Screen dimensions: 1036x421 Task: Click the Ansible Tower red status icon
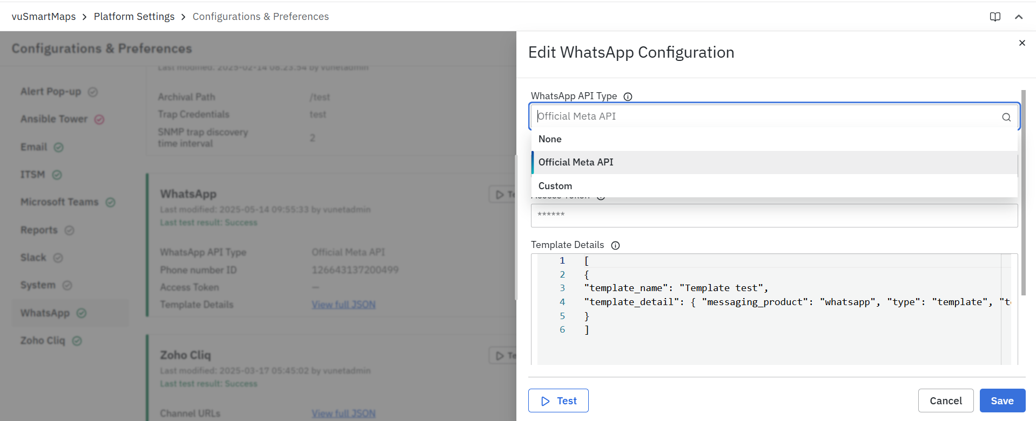[99, 120]
